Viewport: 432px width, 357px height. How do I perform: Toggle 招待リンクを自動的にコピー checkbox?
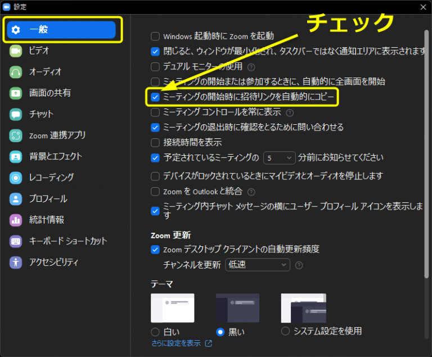pos(155,97)
